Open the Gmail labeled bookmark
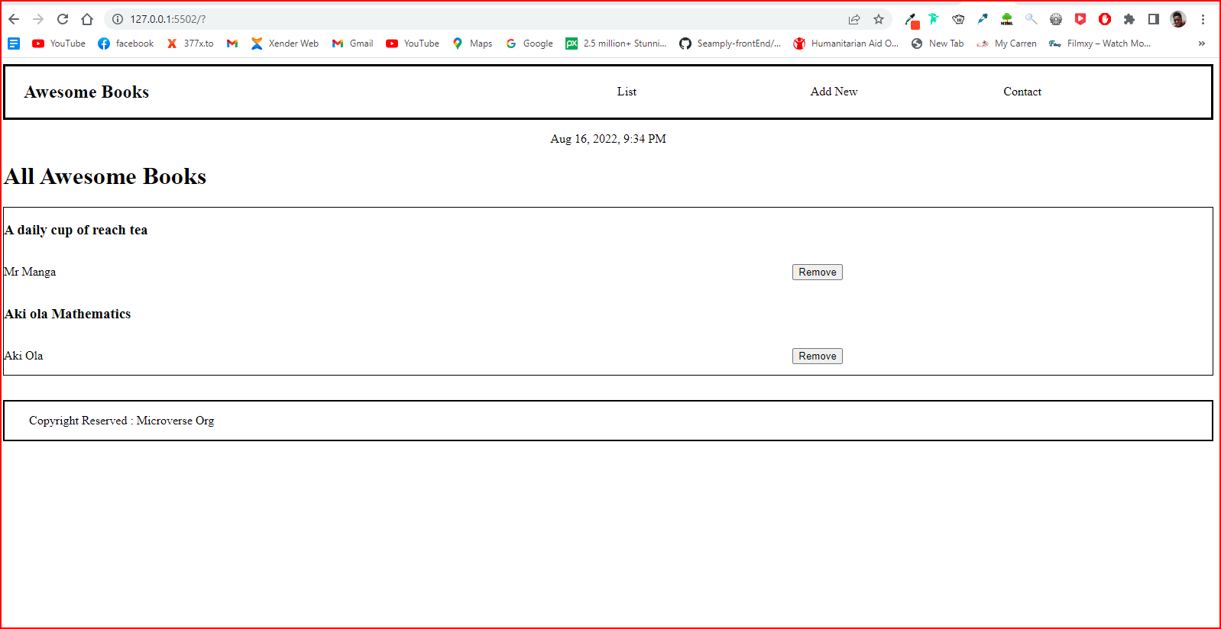 click(x=352, y=44)
